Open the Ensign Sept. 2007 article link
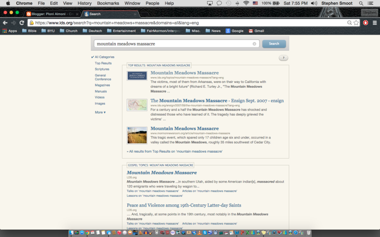 [217, 101]
